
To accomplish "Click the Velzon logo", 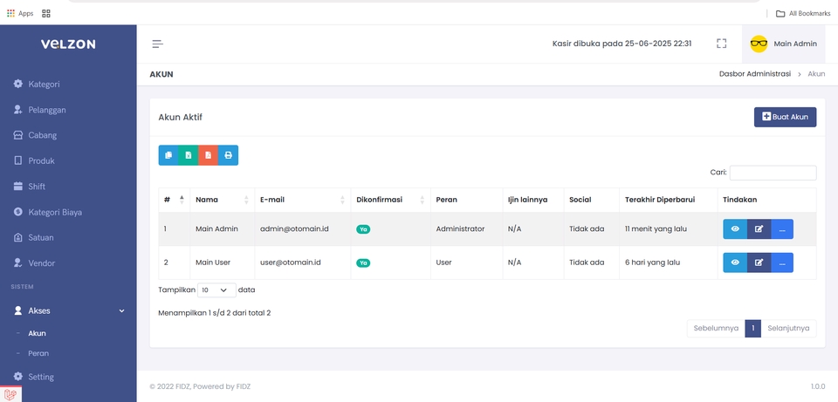I will (x=68, y=44).
